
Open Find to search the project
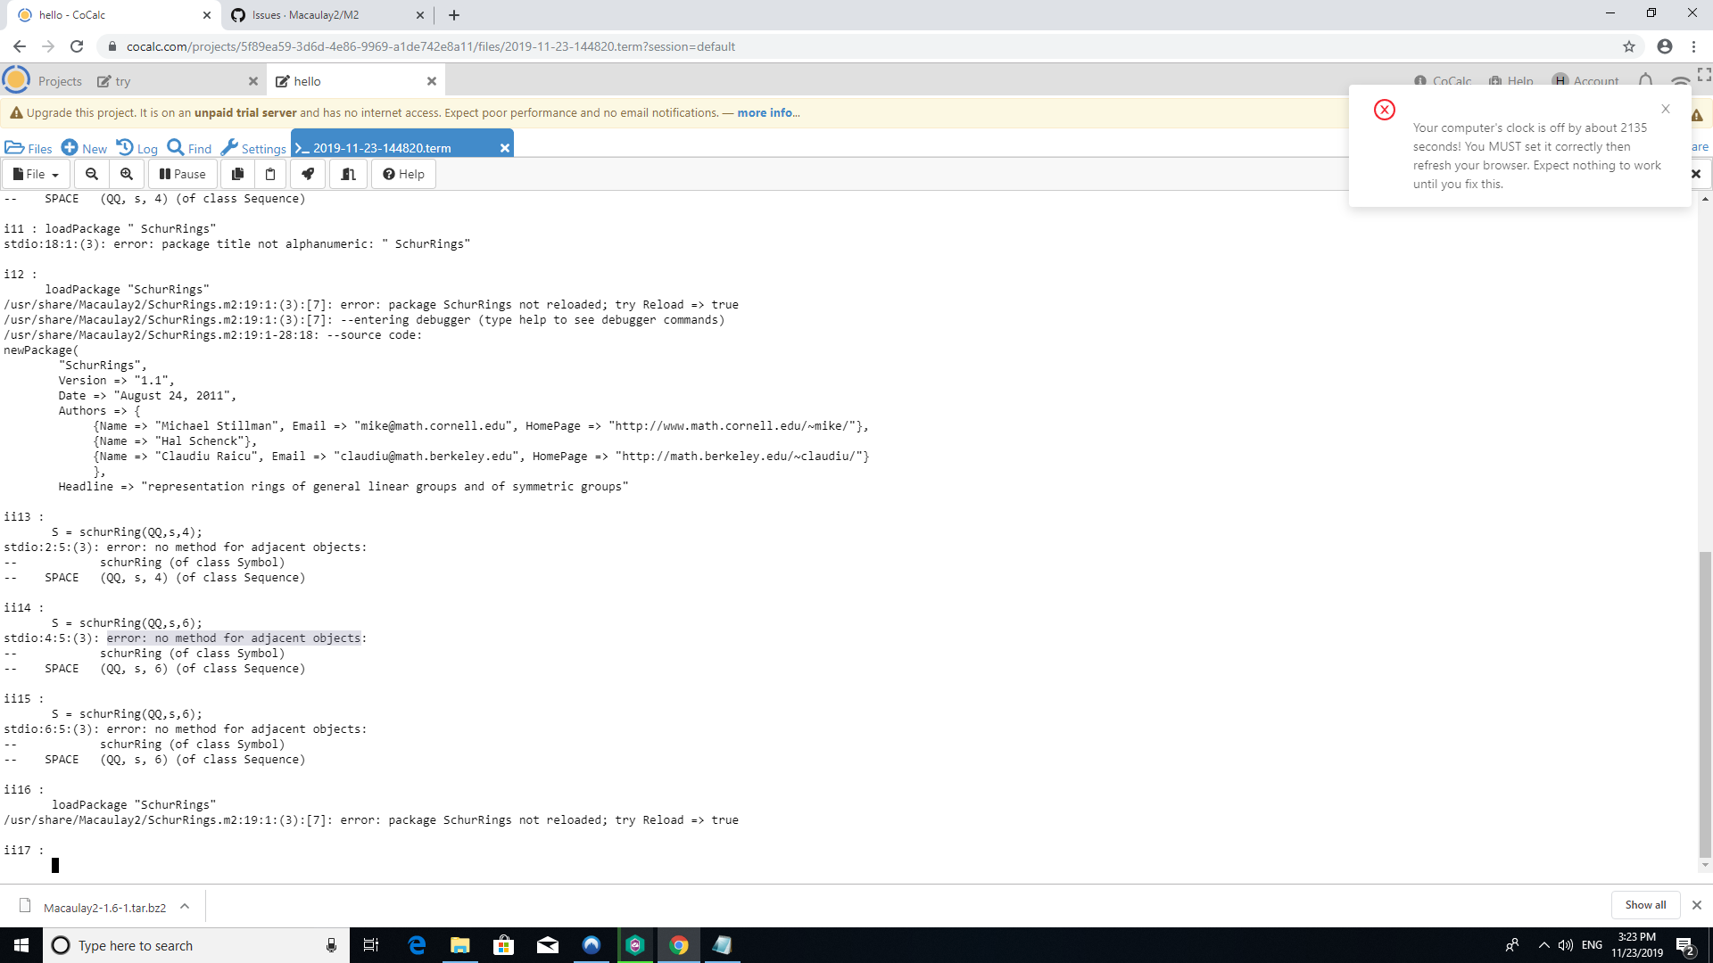(188, 147)
